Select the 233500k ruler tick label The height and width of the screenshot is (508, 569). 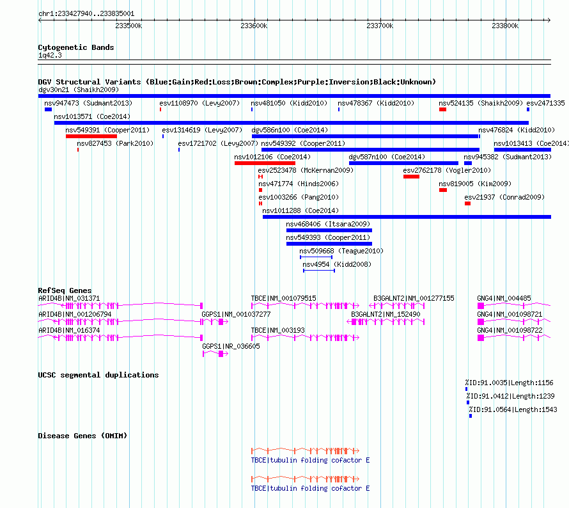click(x=129, y=26)
